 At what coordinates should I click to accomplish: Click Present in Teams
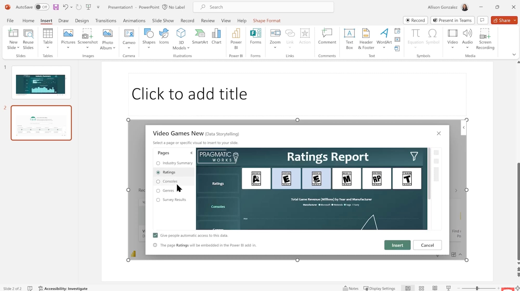click(452, 20)
